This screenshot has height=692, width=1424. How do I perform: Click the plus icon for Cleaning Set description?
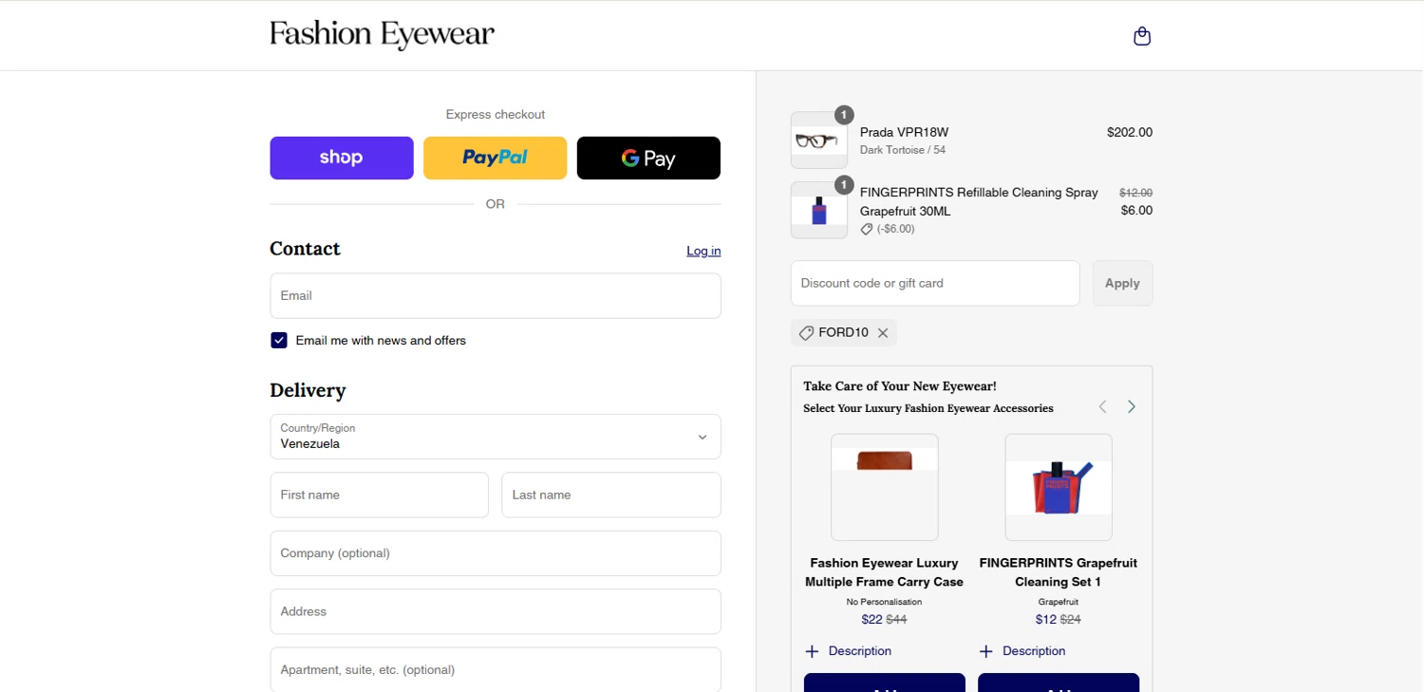pyautogui.click(x=985, y=651)
